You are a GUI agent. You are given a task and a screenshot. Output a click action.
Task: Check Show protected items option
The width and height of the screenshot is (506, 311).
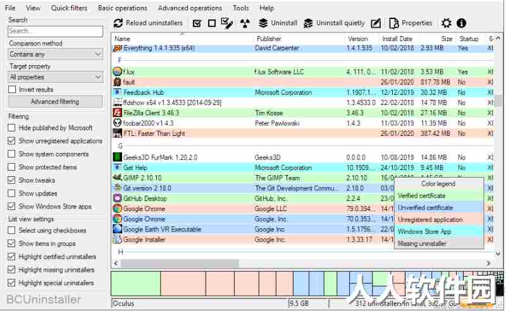click(x=11, y=167)
